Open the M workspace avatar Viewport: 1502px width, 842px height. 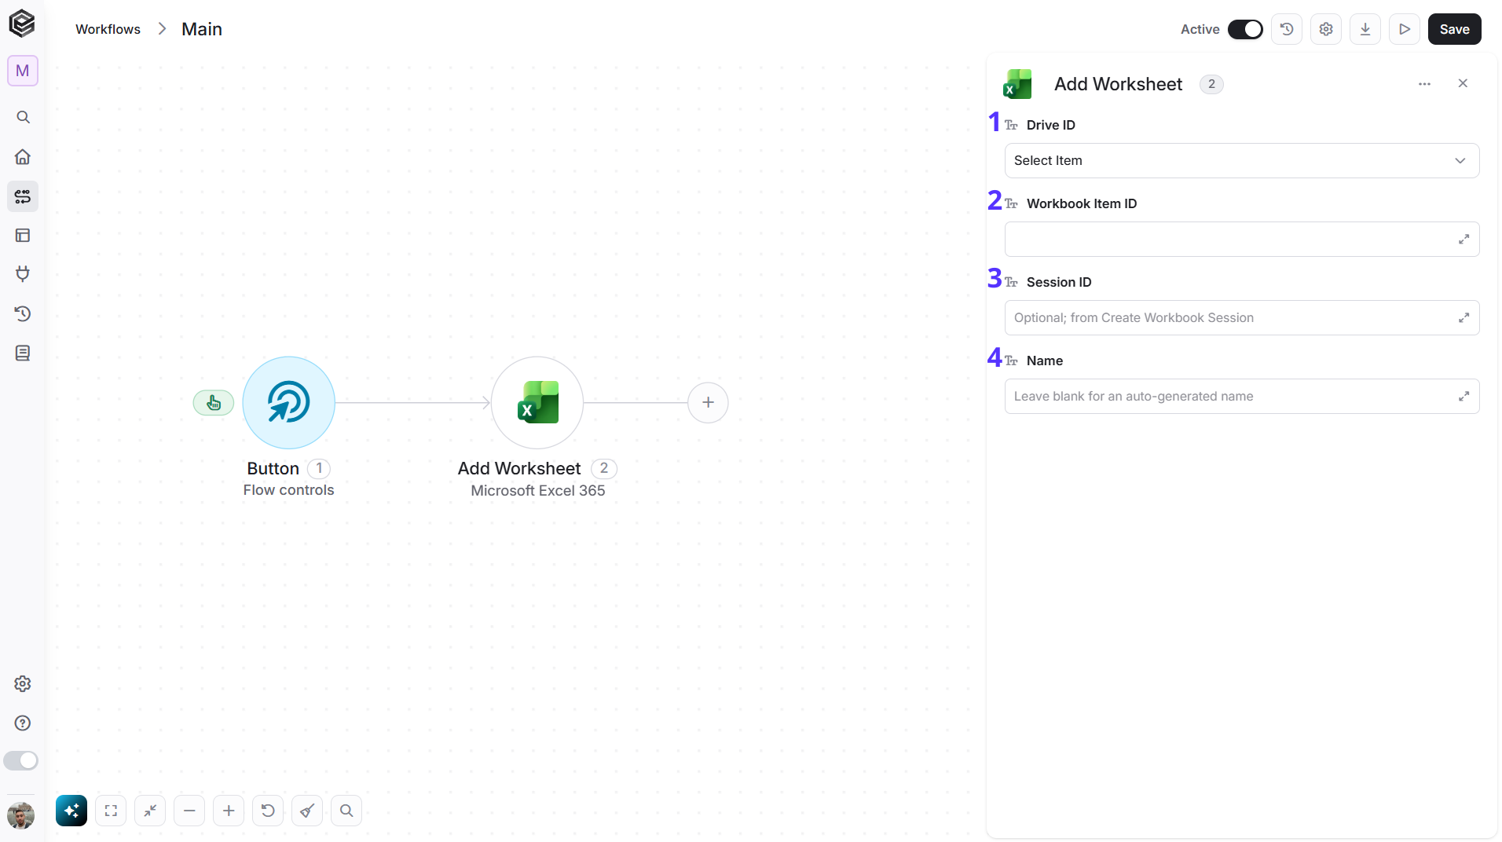click(x=23, y=71)
